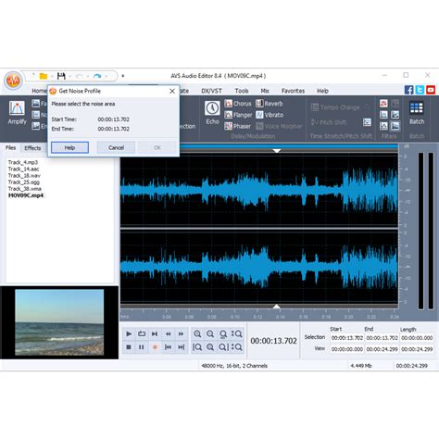Click the Selection End time field

point(382,338)
